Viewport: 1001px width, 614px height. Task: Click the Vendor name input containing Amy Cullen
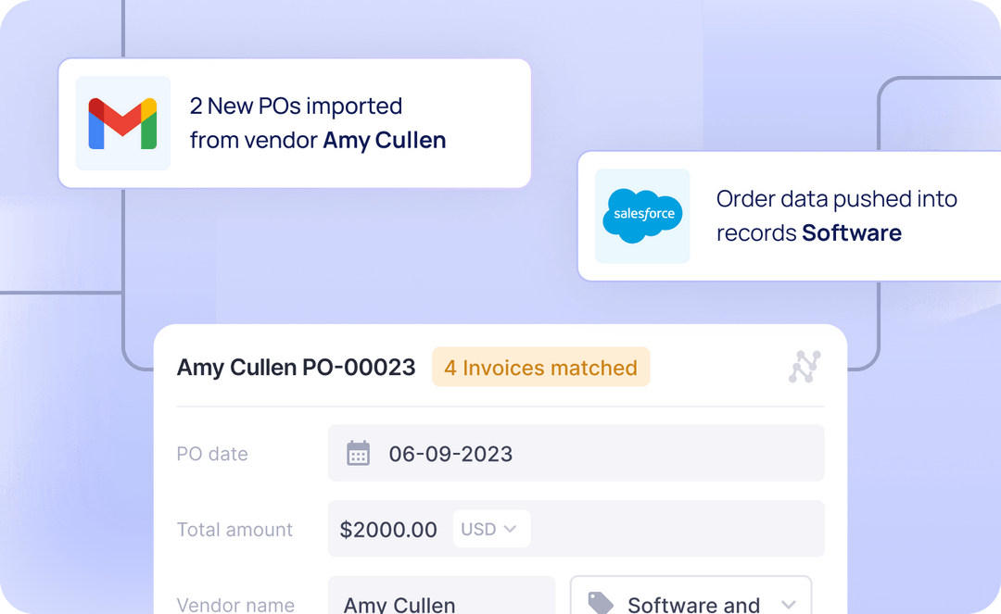click(x=441, y=597)
